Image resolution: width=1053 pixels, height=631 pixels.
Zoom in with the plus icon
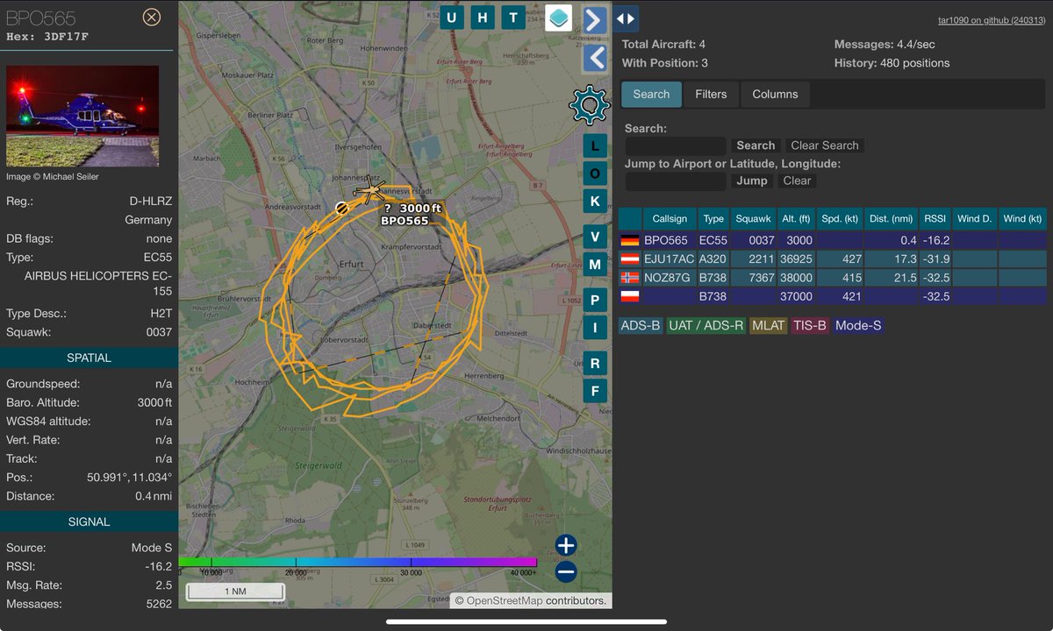tap(566, 545)
